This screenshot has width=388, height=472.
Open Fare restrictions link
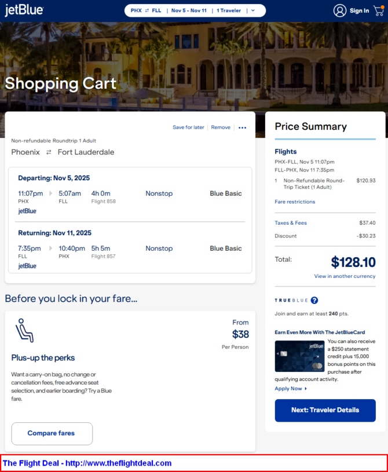[295, 202]
